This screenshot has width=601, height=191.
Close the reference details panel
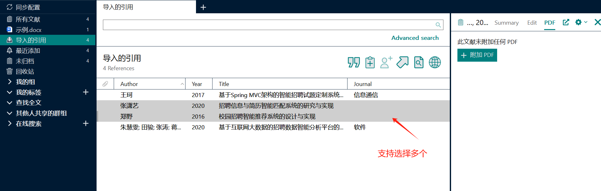pyautogui.click(x=598, y=22)
